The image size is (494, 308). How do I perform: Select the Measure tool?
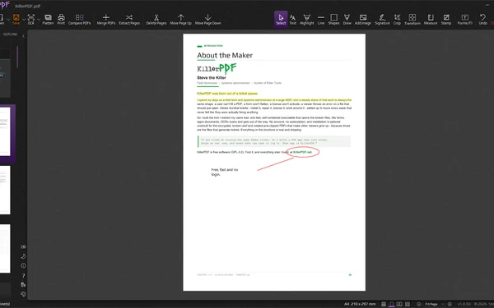[431, 19]
